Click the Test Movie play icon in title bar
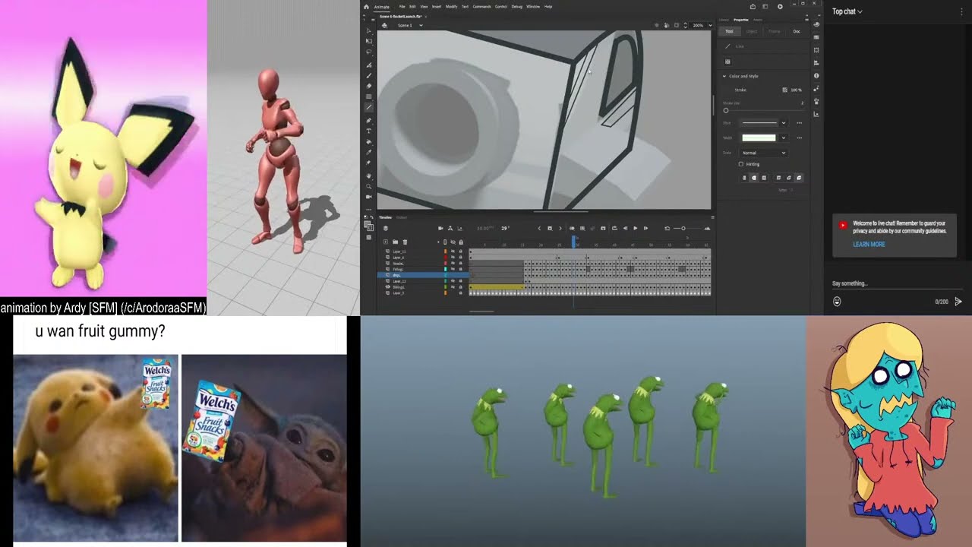 (x=780, y=7)
